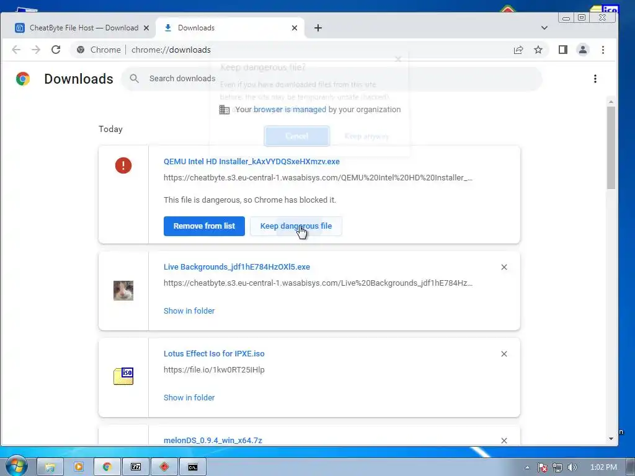Click the Live Backgrounds wasabisys source URL
Image resolution: width=635 pixels, height=476 pixels.
pyautogui.click(x=318, y=283)
